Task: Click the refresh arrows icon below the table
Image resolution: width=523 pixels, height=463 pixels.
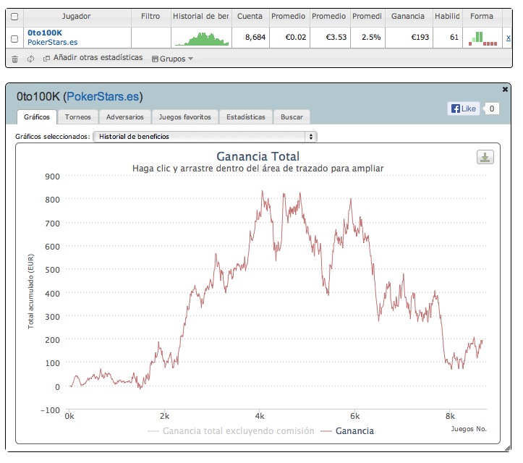Action: click(x=30, y=59)
